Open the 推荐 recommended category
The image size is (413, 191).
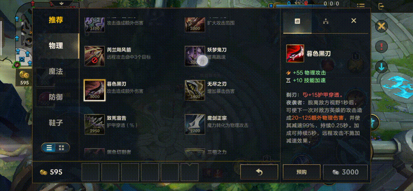coord(56,20)
